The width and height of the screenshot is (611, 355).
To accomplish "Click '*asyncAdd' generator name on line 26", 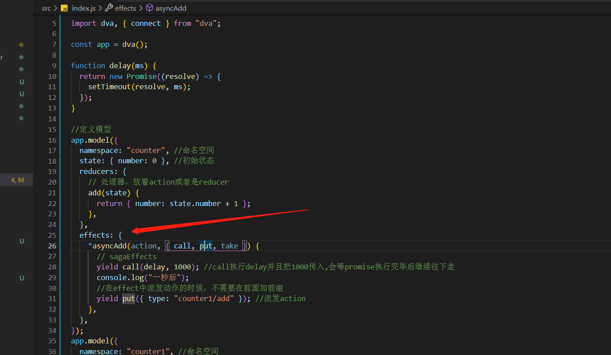I will tap(107, 246).
